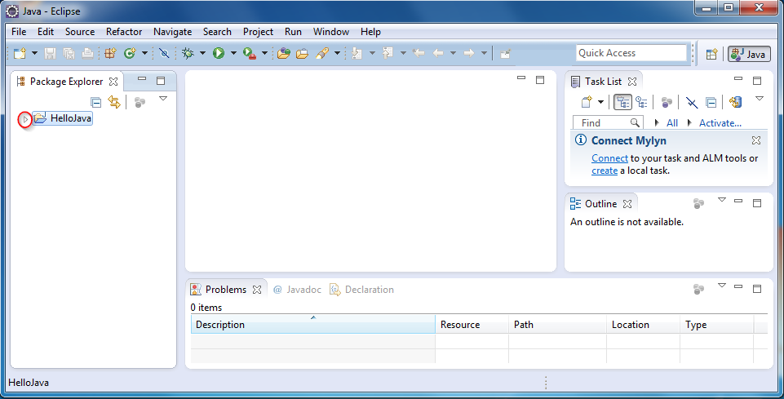784x399 pixels.
Task: Click the Connect link in Mylyn notice
Action: click(609, 158)
